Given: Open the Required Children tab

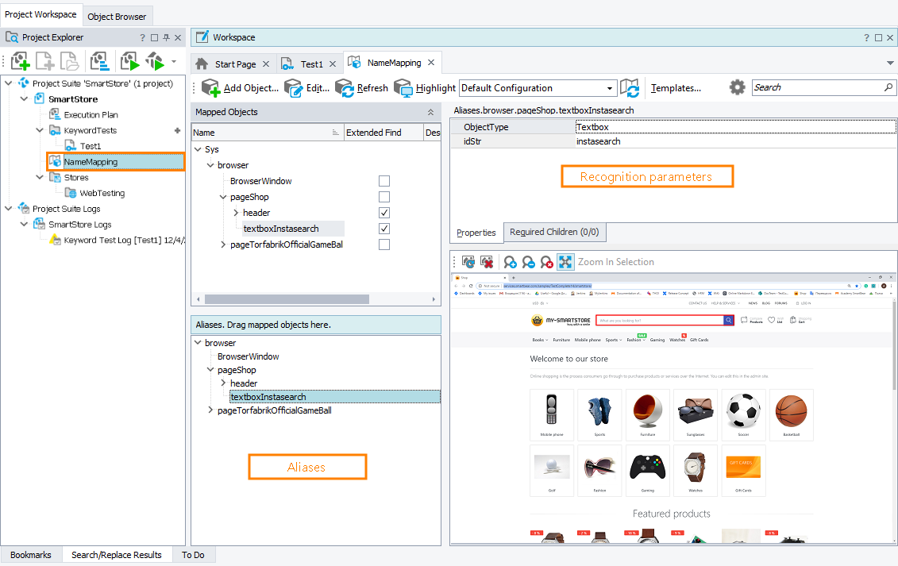Looking at the screenshot, I should (554, 233).
